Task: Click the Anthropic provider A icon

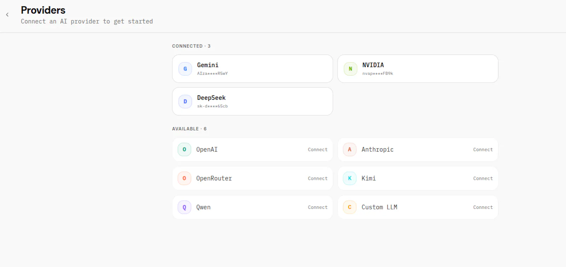Action: click(x=350, y=150)
